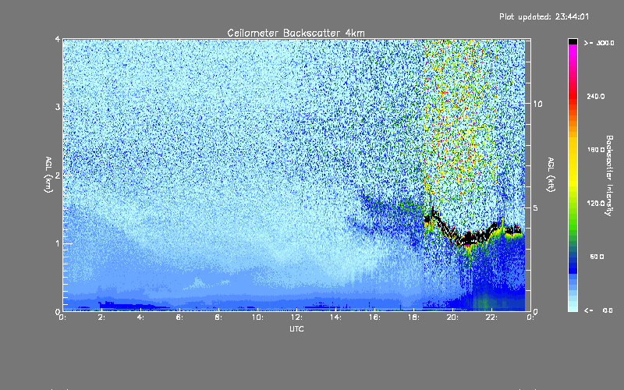
Task: Select the '8:' hour tick on UTC axis
Action: coord(218,317)
